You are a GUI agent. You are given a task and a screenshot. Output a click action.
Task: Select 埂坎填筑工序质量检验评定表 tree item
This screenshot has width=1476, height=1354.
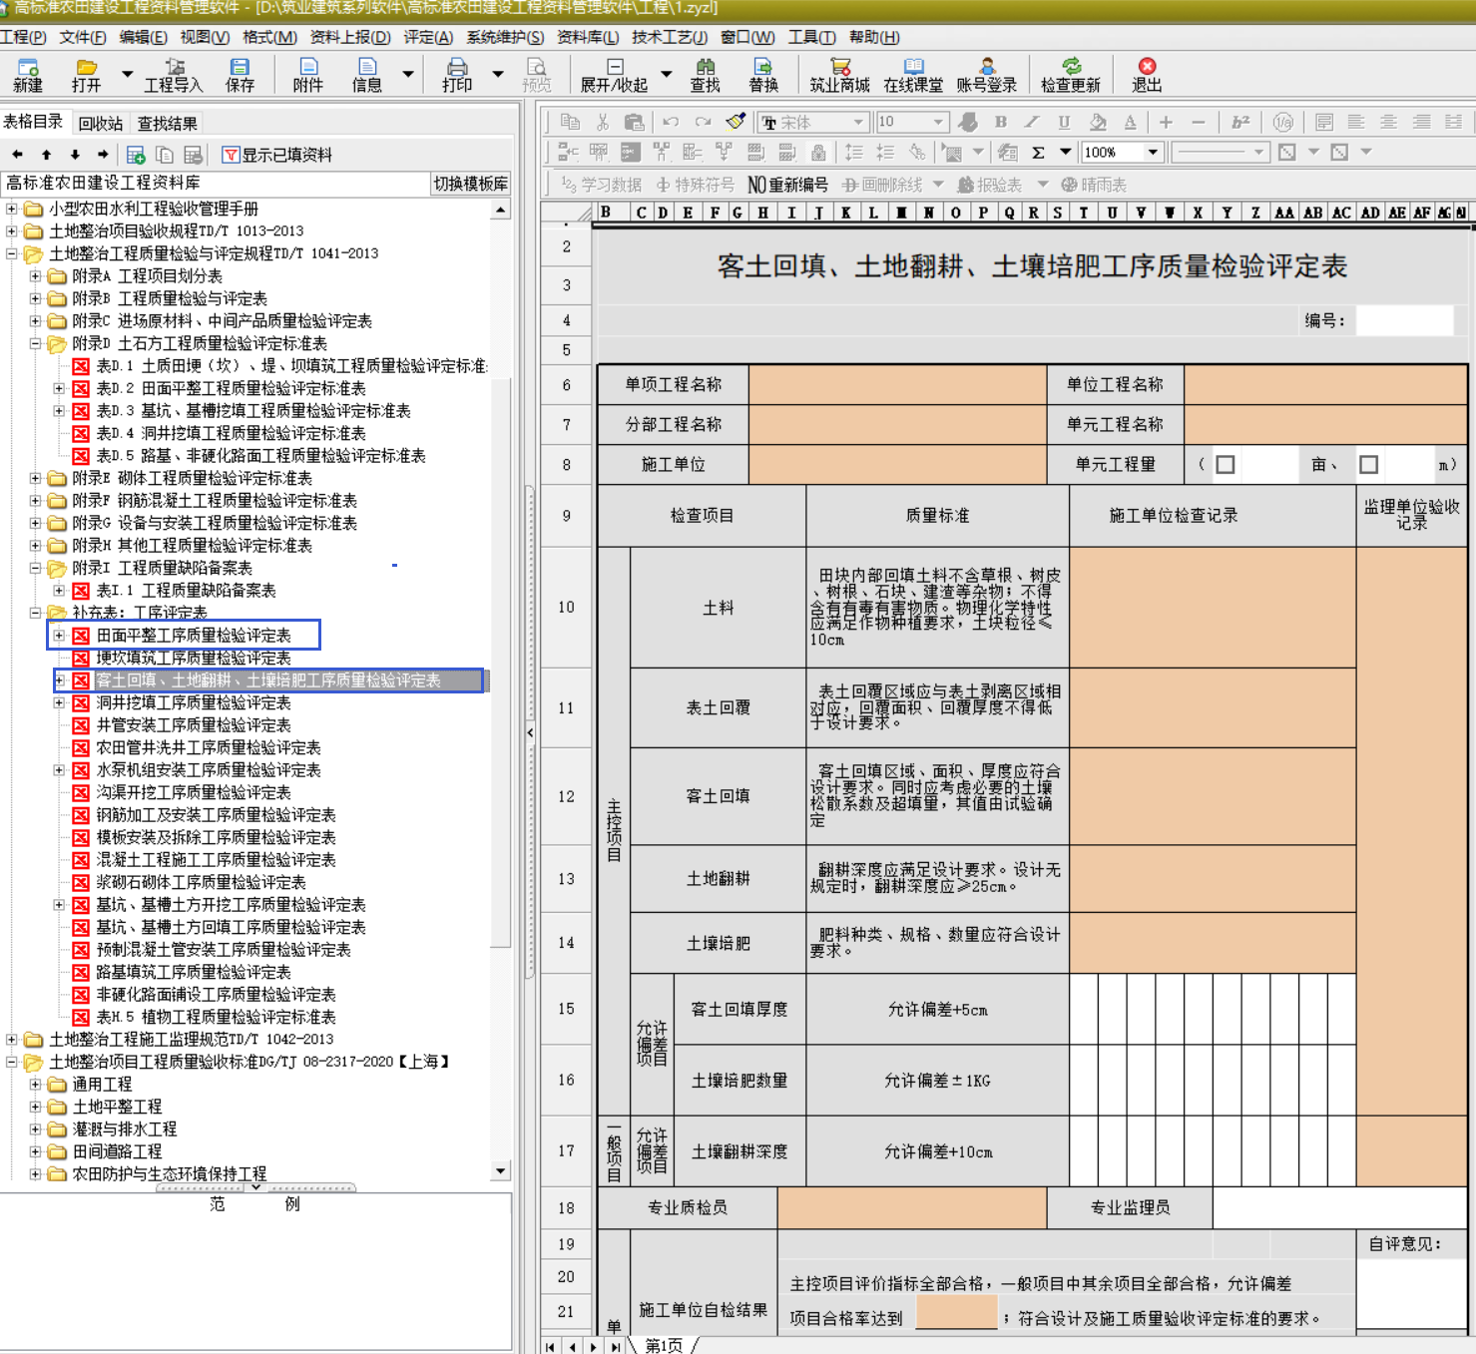(193, 658)
